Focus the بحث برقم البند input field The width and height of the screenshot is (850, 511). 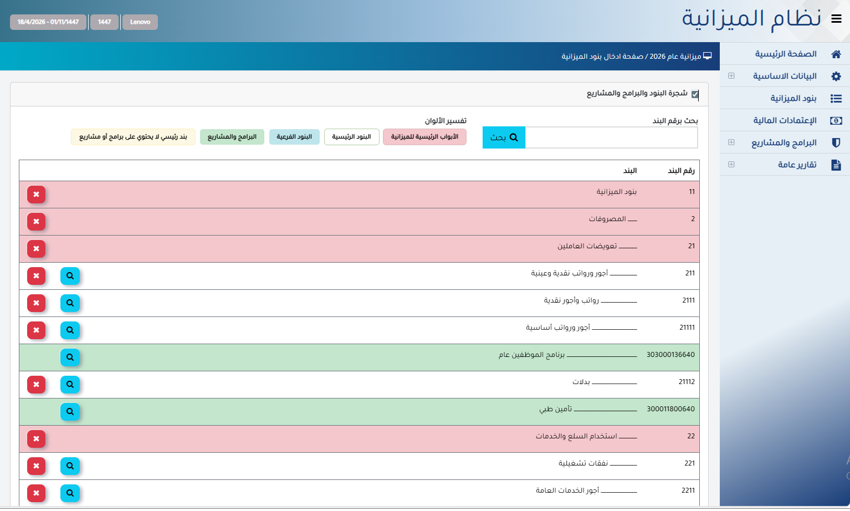click(x=612, y=137)
